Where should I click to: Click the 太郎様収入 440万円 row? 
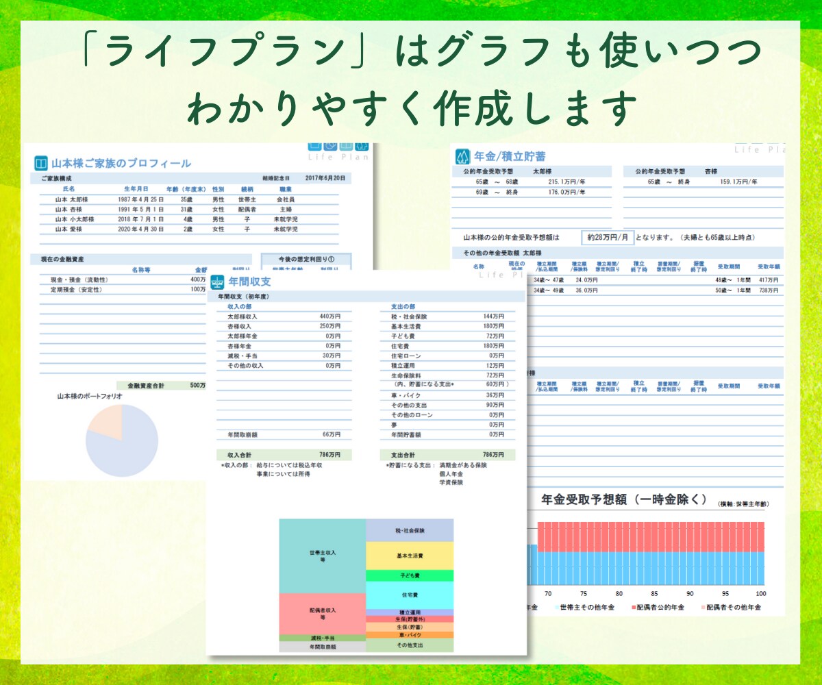tap(284, 316)
